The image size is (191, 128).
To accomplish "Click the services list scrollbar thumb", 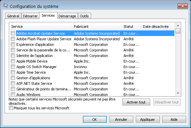I will (178, 31).
